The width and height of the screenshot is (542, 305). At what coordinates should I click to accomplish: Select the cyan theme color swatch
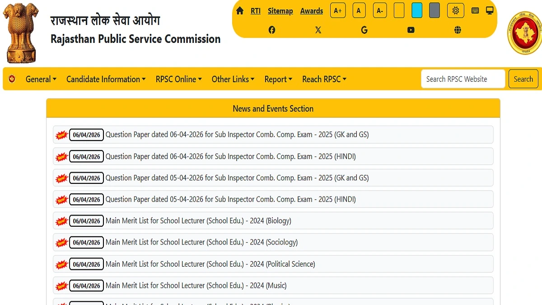pos(416,10)
